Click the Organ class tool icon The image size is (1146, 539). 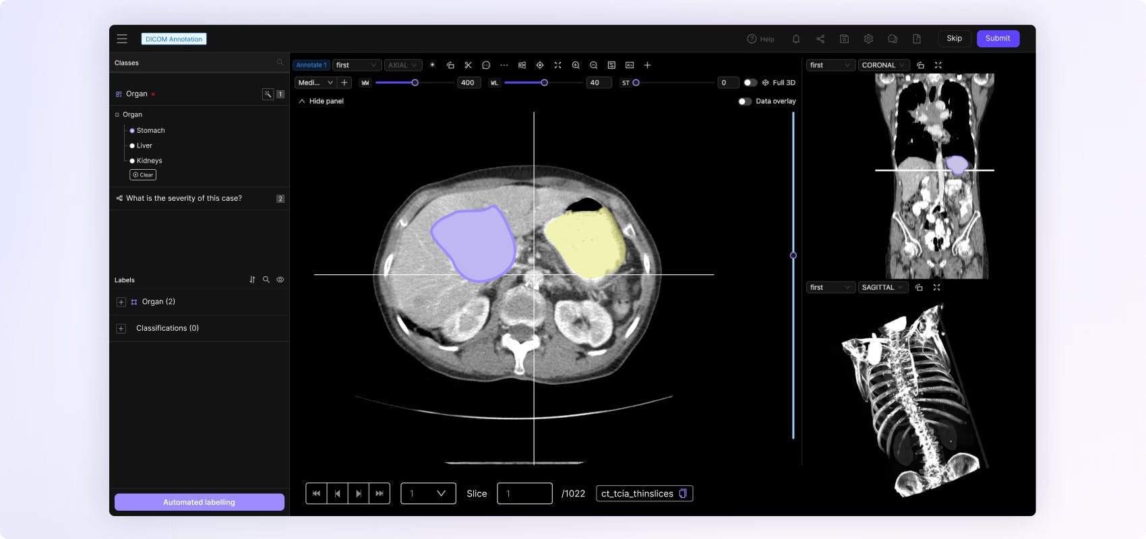pyautogui.click(x=268, y=94)
